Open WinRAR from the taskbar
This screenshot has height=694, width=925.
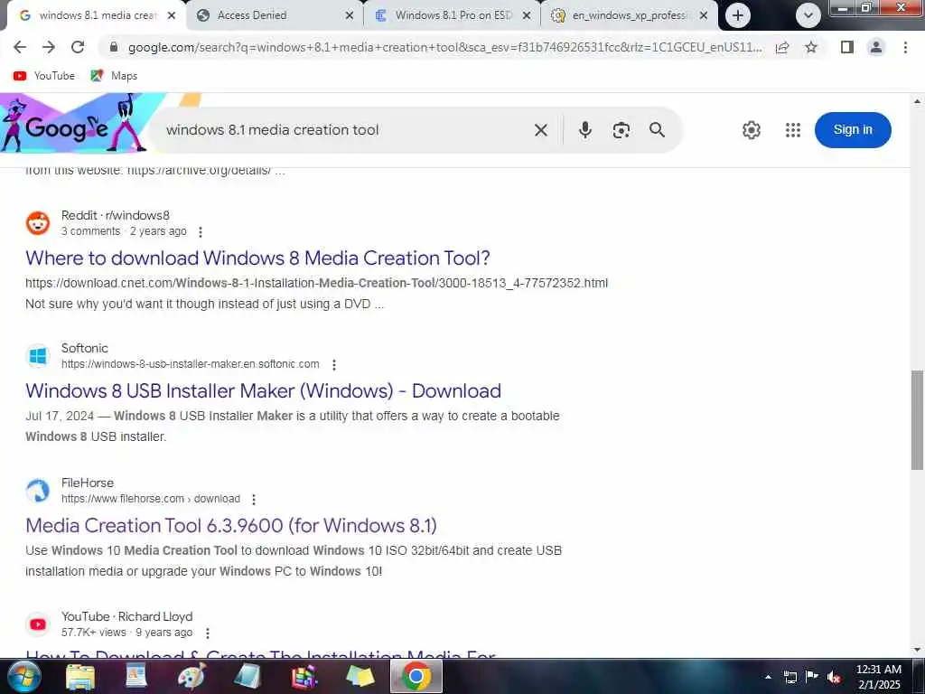coord(305,676)
